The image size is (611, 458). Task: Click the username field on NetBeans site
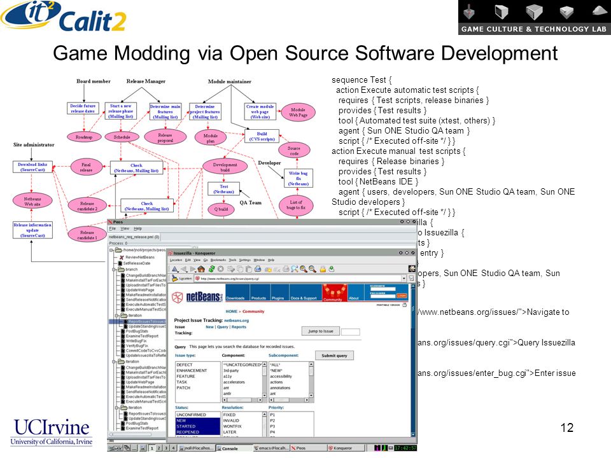point(383,289)
